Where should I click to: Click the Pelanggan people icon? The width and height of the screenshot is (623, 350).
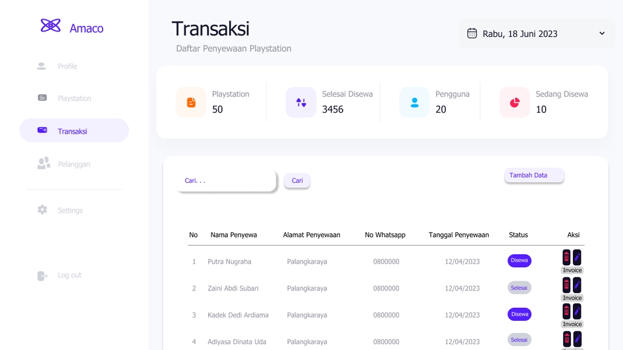[43, 163]
